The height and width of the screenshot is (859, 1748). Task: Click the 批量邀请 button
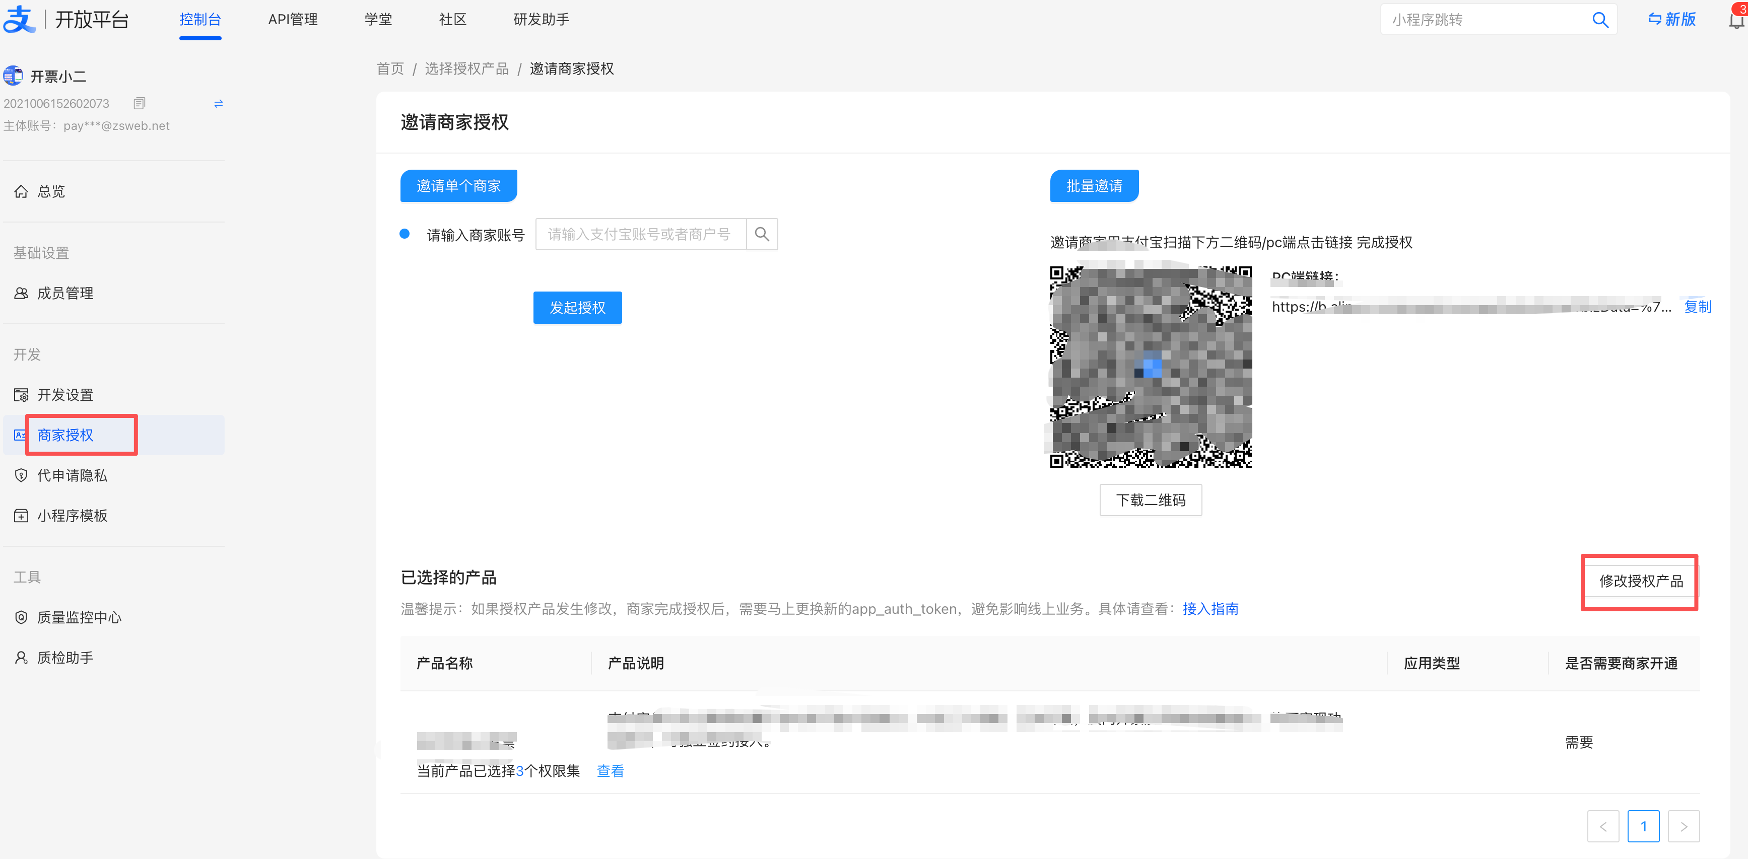click(x=1094, y=186)
